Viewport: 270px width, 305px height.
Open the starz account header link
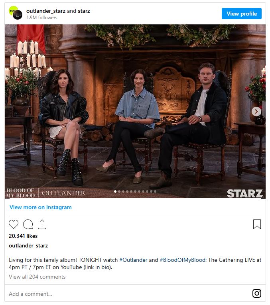point(84,11)
